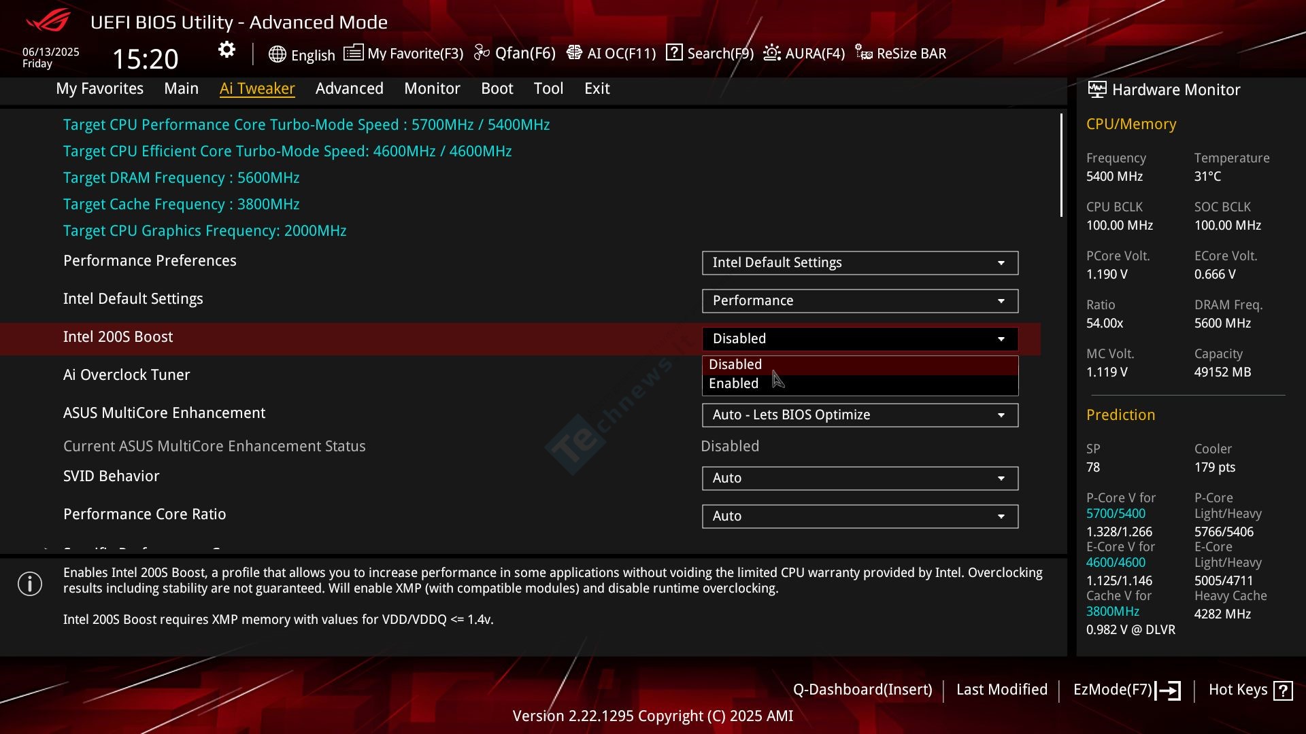Click 3800MHz cache prediction link
Image resolution: width=1306 pixels, height=734 pixels.
(x=1113, y=612)
